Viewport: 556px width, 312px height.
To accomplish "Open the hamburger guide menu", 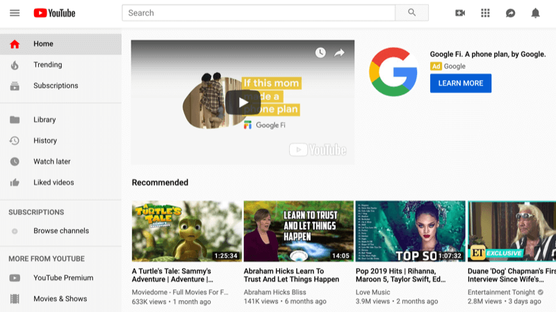I will (15, 13).
